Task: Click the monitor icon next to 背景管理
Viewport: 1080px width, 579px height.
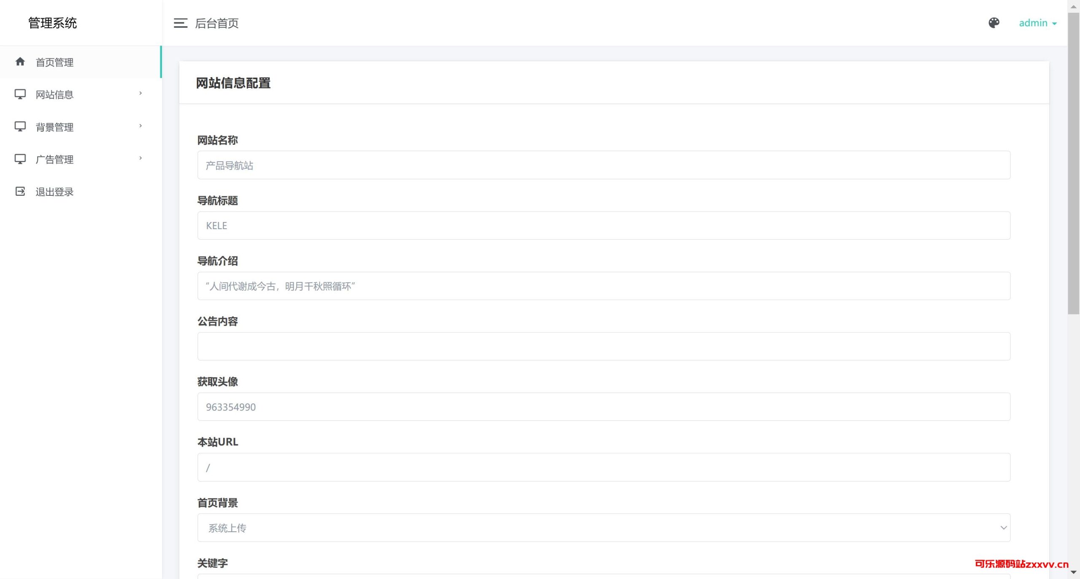Action: point(20,127)
